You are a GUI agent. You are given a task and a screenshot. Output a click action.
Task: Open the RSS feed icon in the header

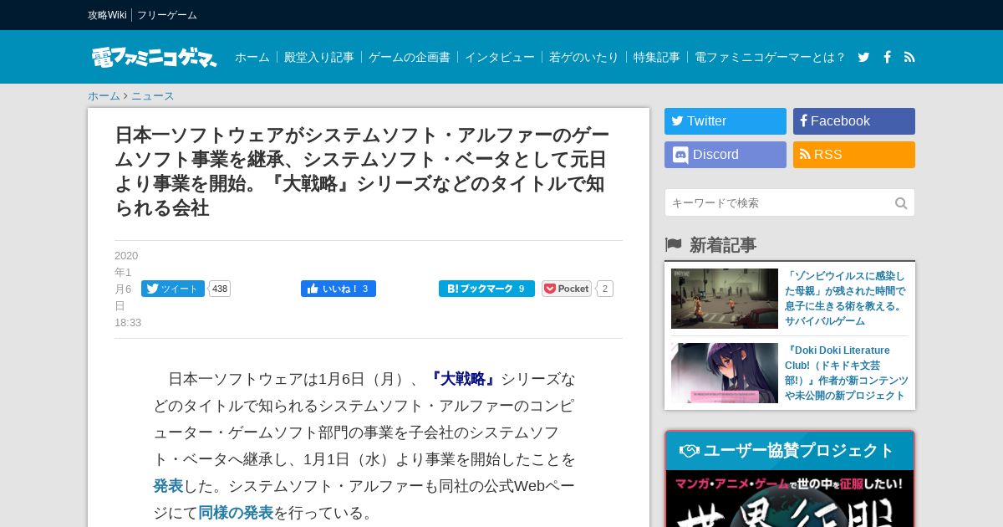click(x=909, y=57)
